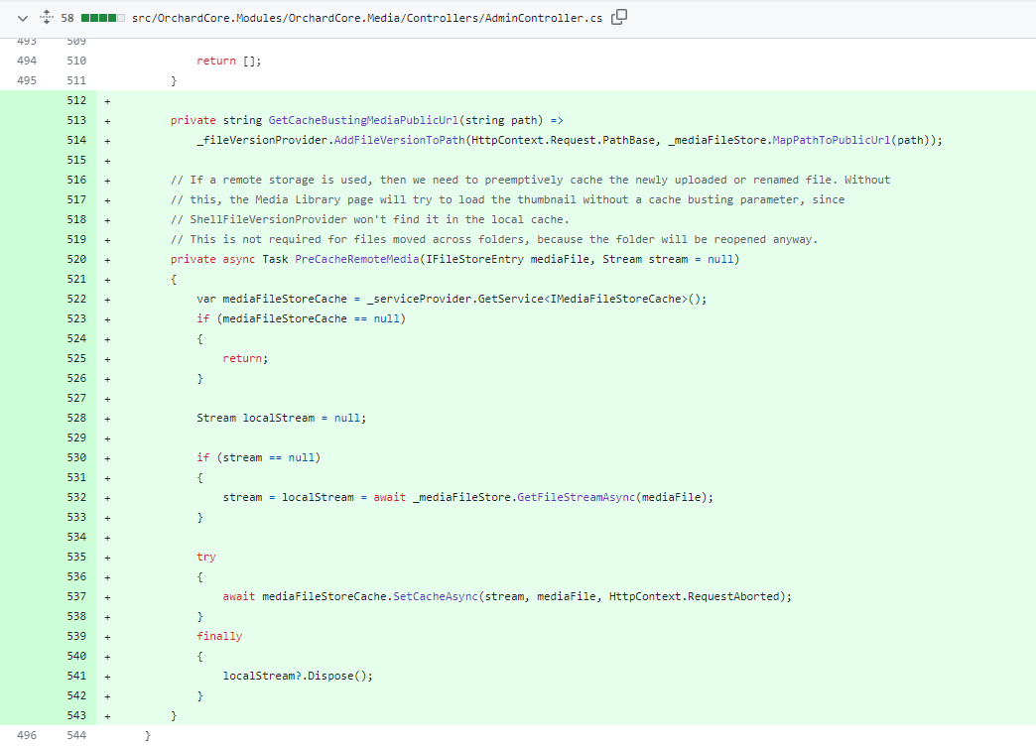Select new line number 520
Screen dimensions: 1036x749
(76, 259)
